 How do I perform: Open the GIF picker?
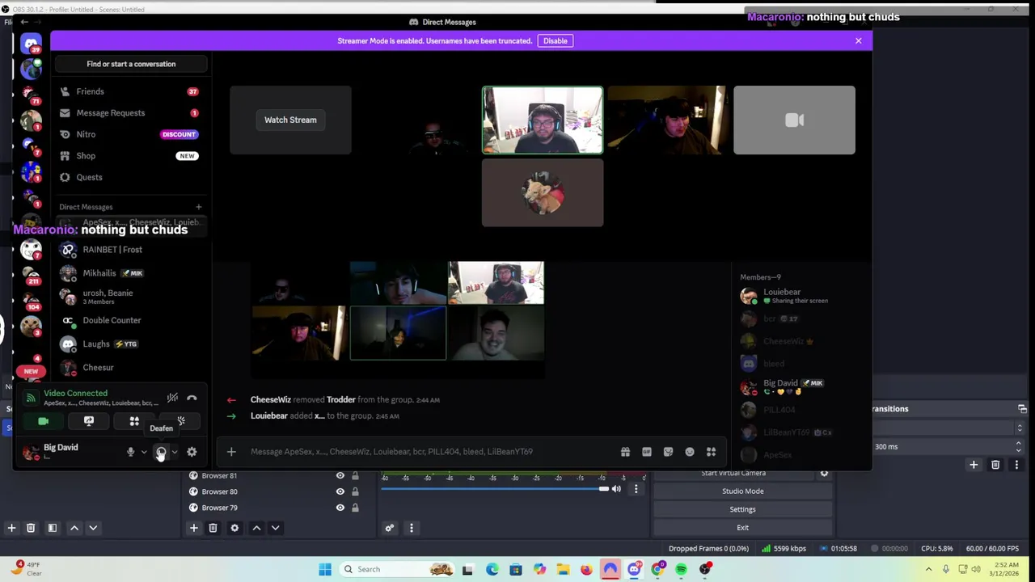tap(647, 452)
